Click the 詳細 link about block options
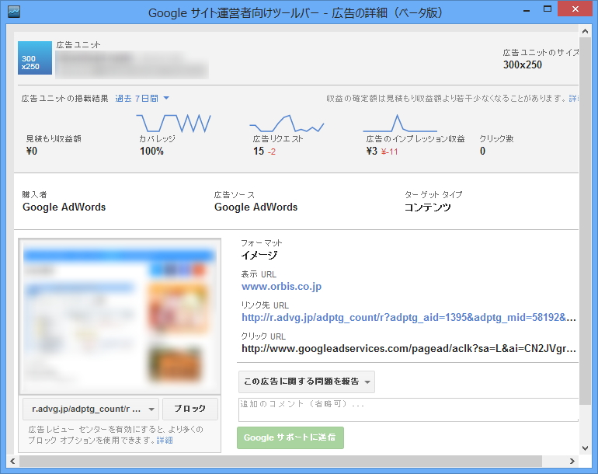This screenshot has height=474, width=598. coord(165,440)
